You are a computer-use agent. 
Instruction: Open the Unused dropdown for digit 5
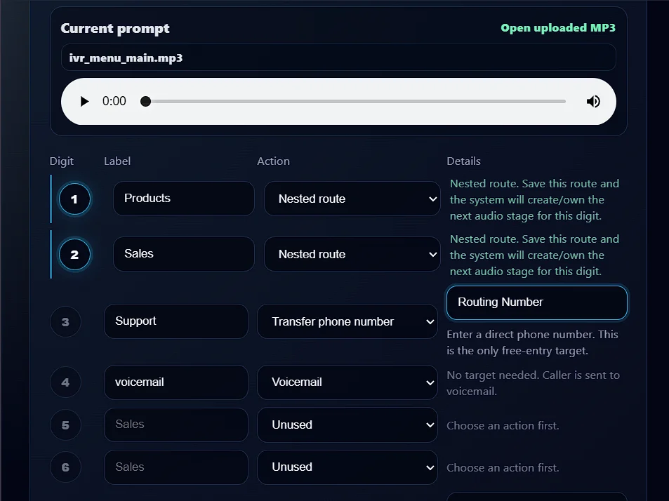tap(347, 425)
